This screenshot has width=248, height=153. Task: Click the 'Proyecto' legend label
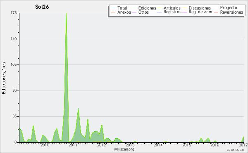point(229,8)
